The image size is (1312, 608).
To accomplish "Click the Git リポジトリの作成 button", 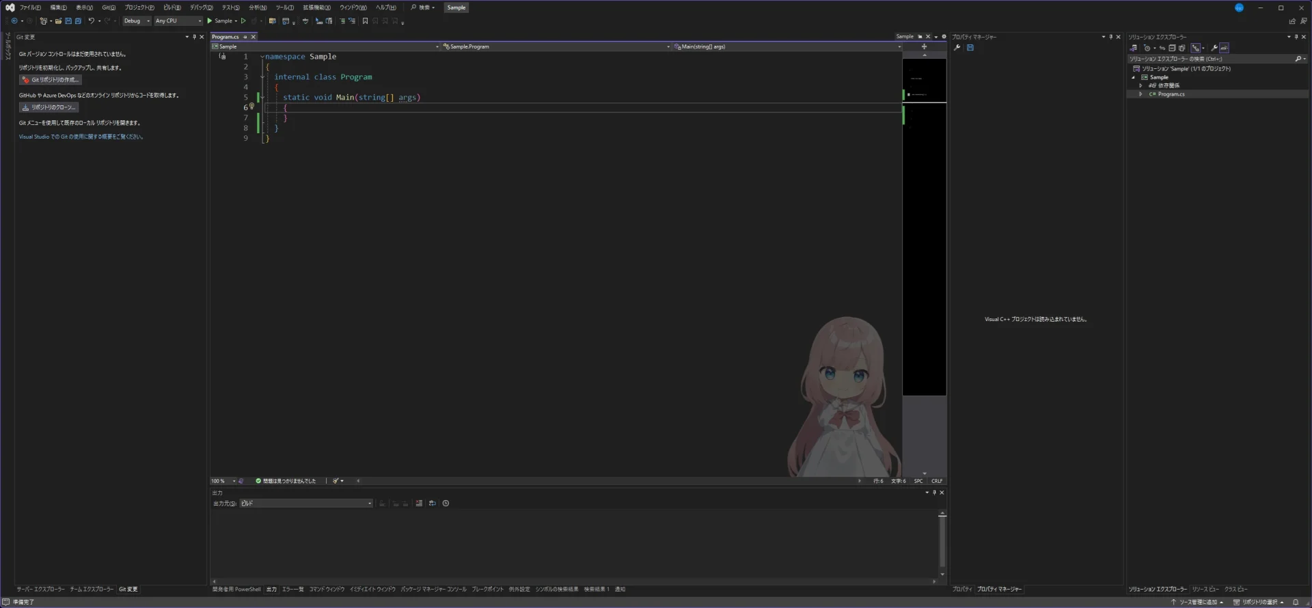I will pyautogui.click(x=51, y=80).
